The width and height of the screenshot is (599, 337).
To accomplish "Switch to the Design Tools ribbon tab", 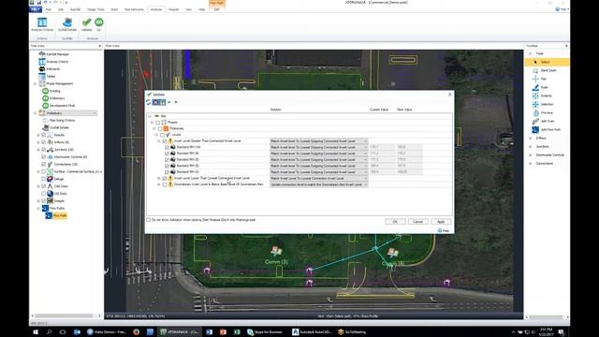I will (x=95, y=9).
